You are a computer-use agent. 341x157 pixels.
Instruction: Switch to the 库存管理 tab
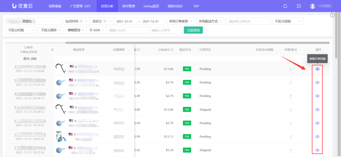[129, 6]
